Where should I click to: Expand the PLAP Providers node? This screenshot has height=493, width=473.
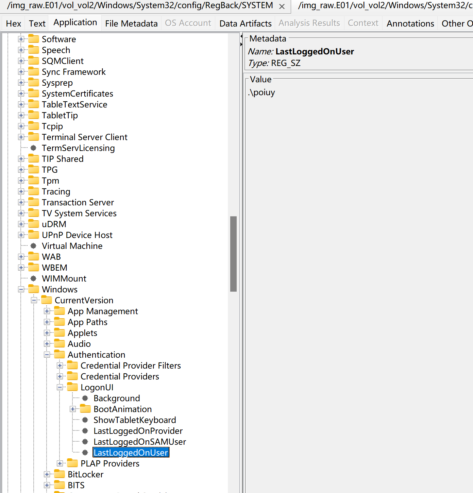coord(60,463)
